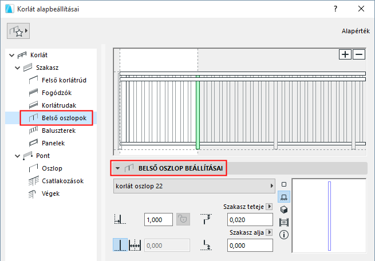The width and height of the screenshot is (375, 261).
Task: Select Belső oszlopok tree item
Action: 64,118
